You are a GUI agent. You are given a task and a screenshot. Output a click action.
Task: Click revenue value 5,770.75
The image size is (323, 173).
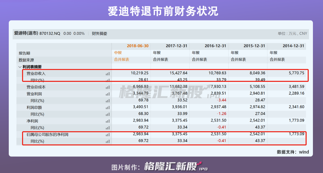click(296, 73)
